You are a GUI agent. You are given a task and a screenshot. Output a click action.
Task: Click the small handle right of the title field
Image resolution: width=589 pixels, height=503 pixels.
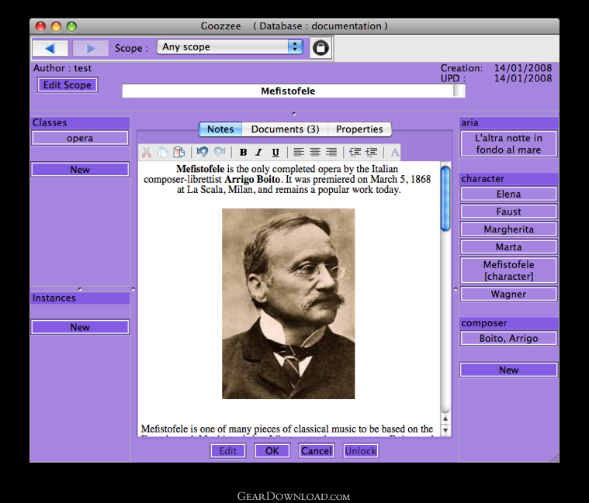(x=459, y=91)
